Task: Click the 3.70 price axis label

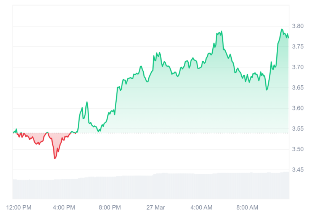Action: pyautogui.click(x=298, y=67)
